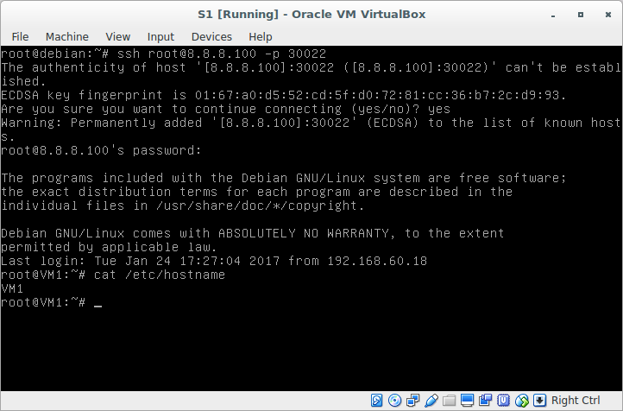The width and height of the screenshot is (623, 411).
Task: Maximize the VirtualBox window
Action: pyautogui.click(x=581, y=15)
